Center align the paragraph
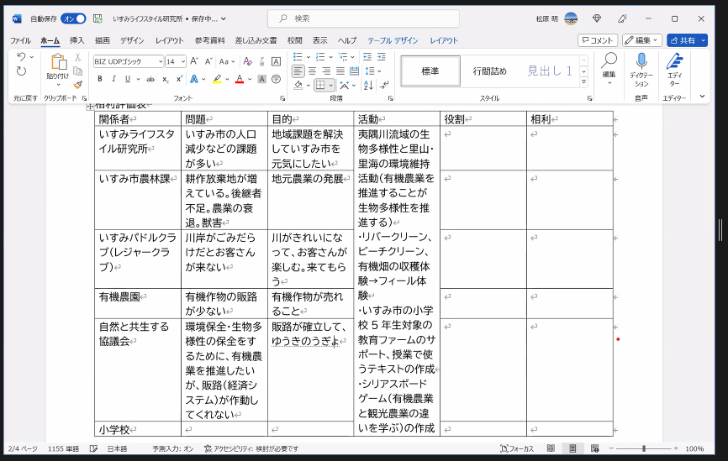Viewport: 728px width, 461px height. (x=313, y=71)
